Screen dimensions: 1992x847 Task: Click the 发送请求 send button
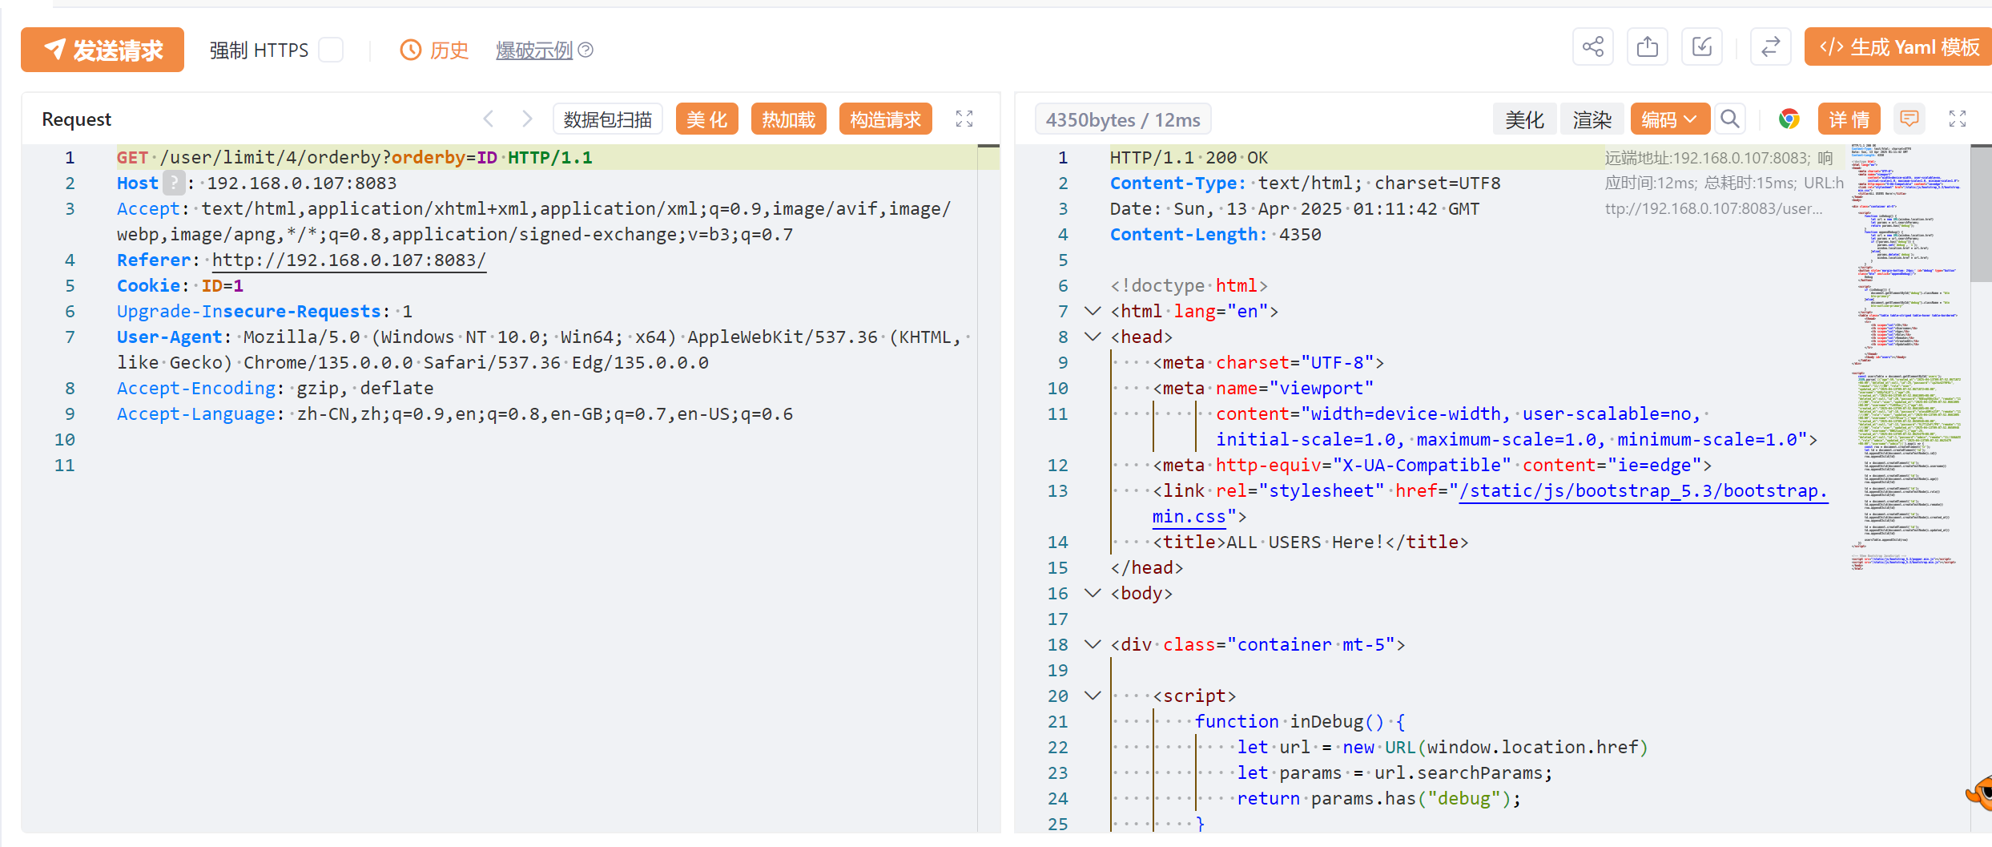click(103, 50)
